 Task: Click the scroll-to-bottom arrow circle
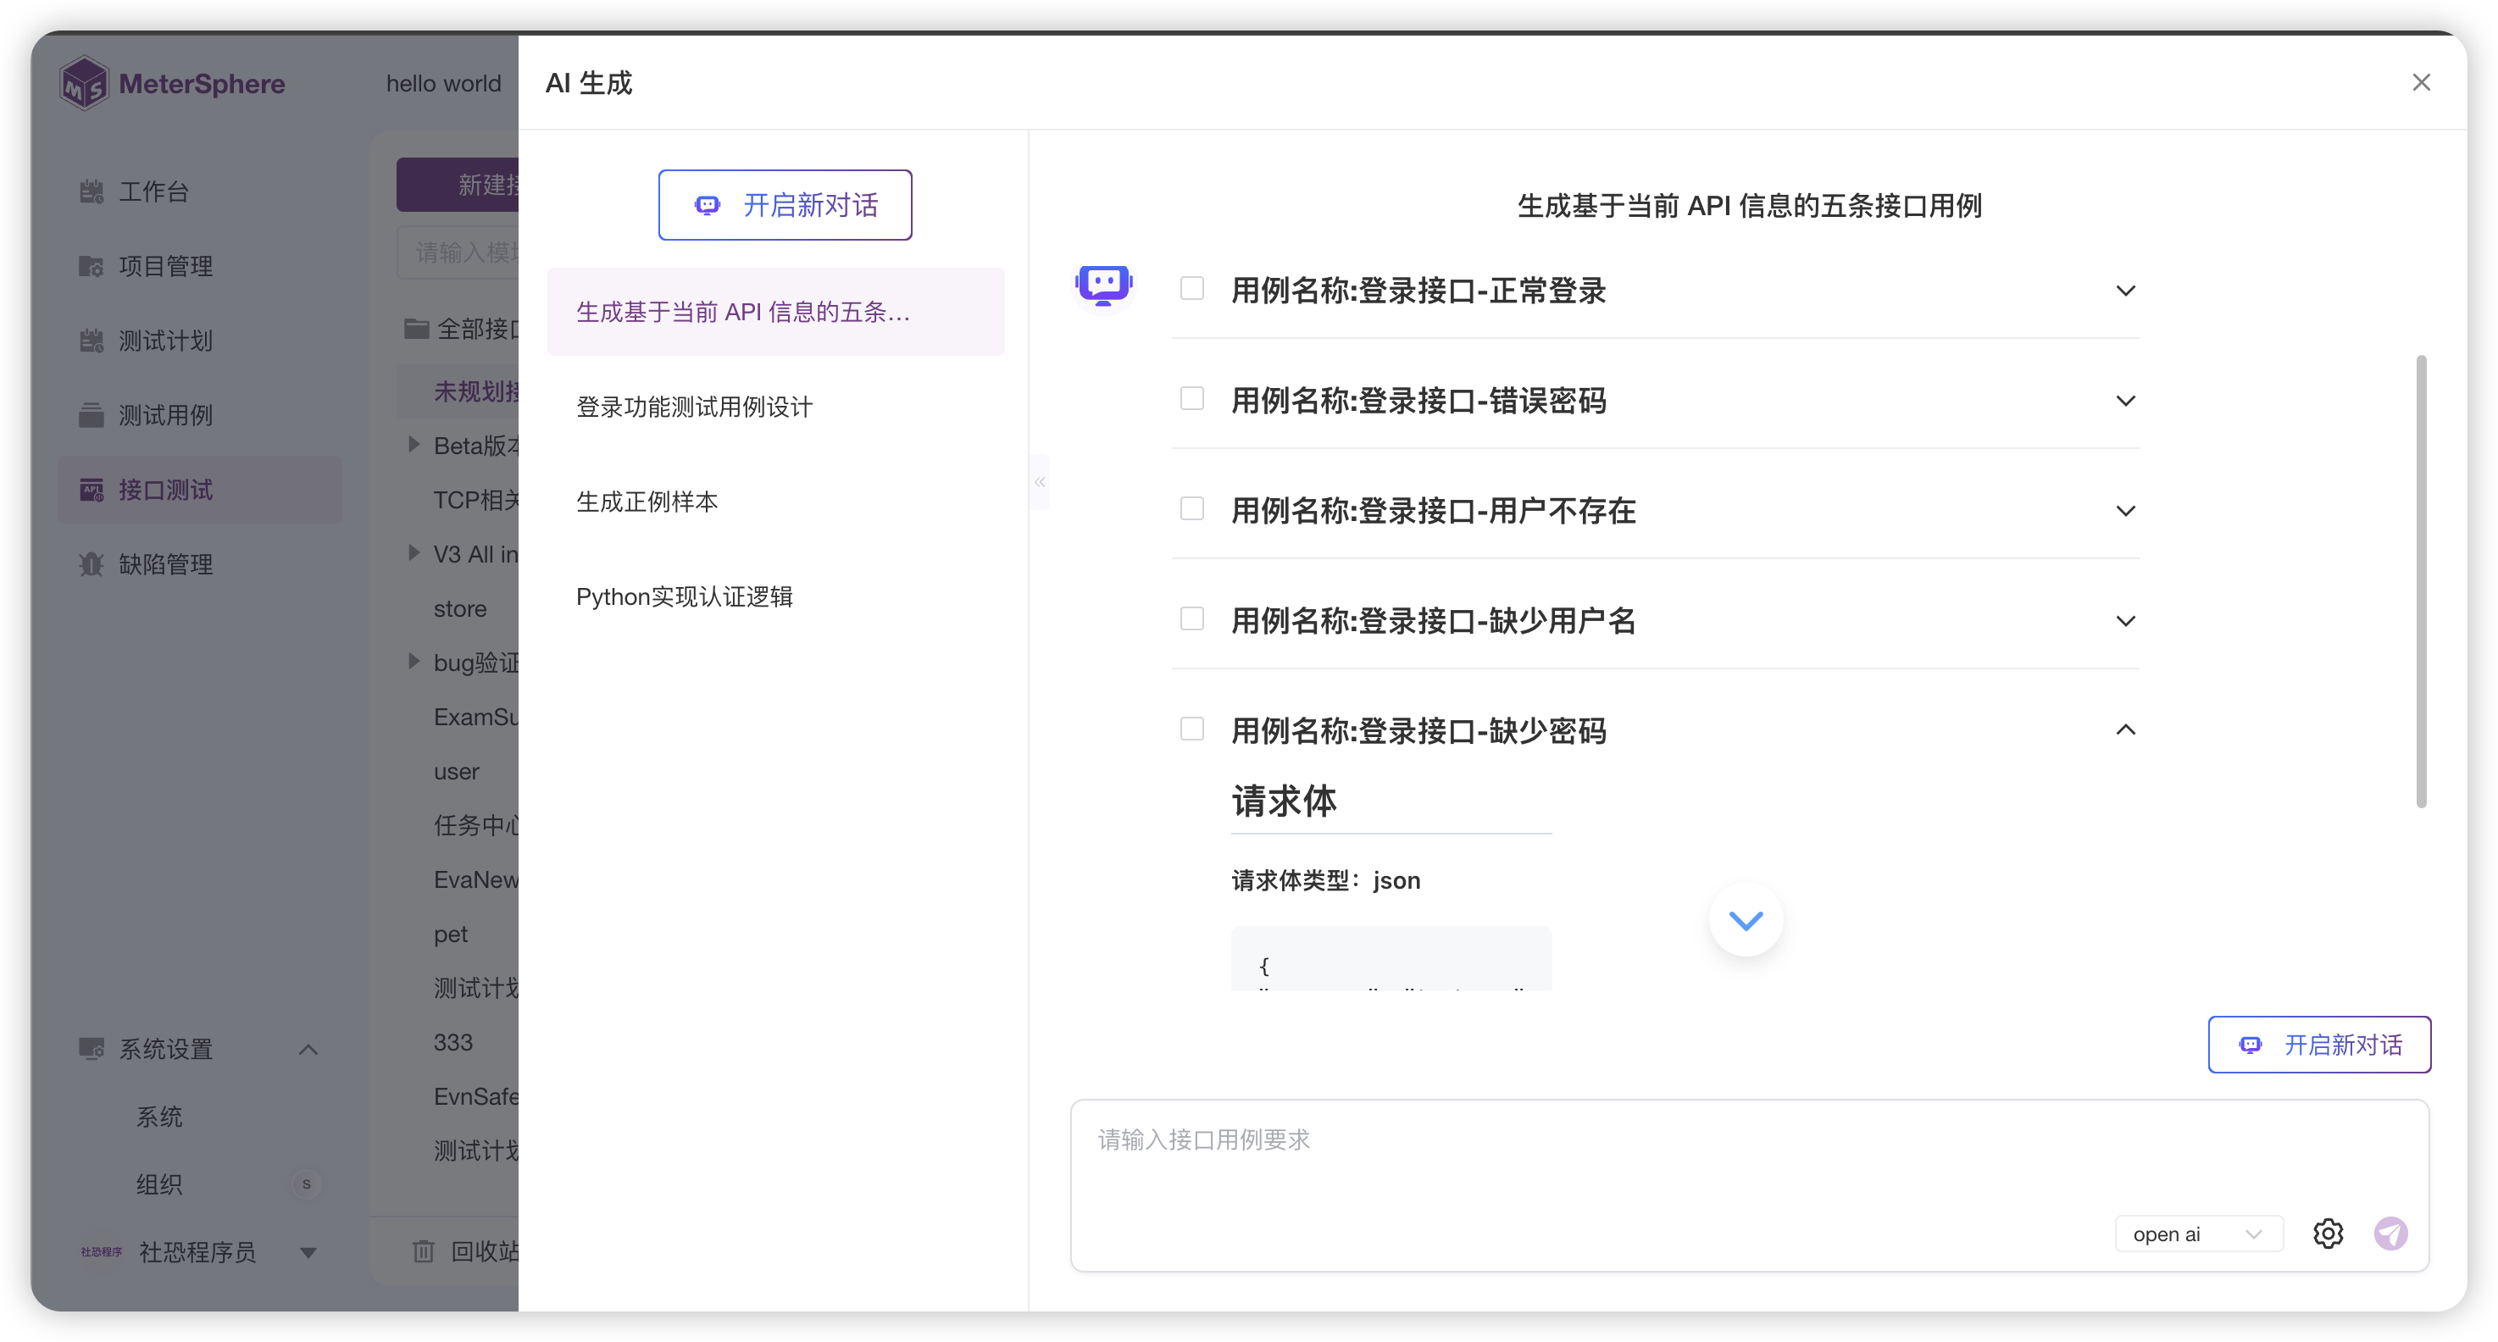point(1746,920)
